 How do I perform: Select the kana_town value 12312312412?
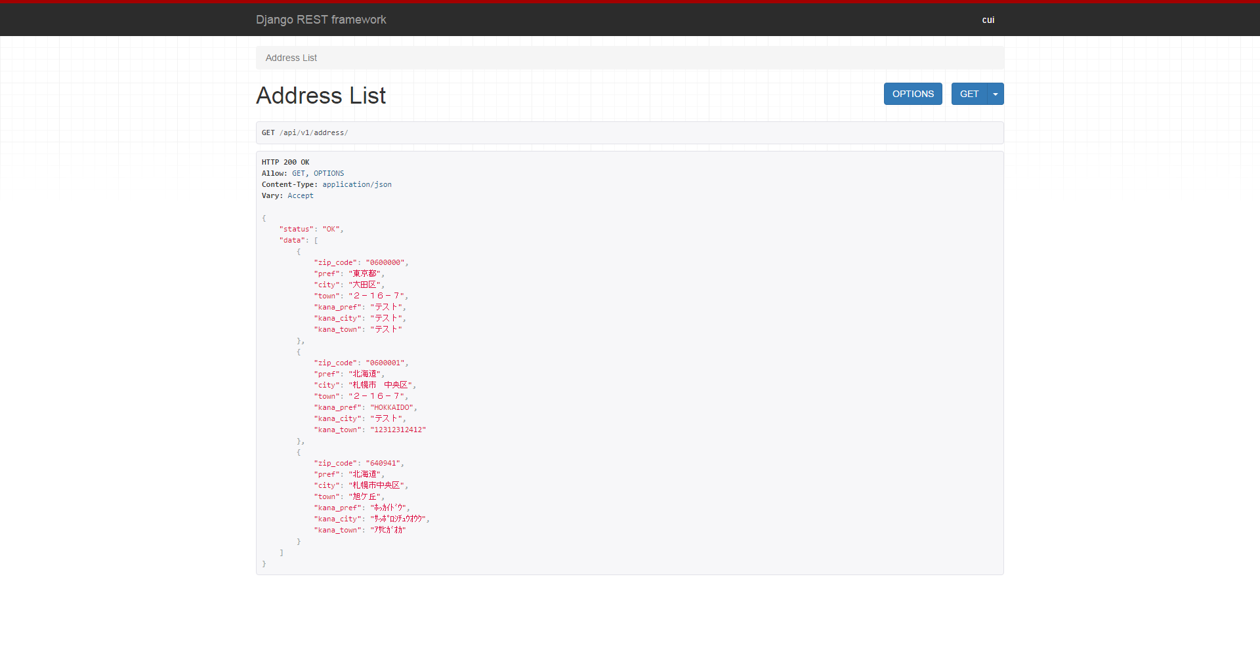click(398, 430)
